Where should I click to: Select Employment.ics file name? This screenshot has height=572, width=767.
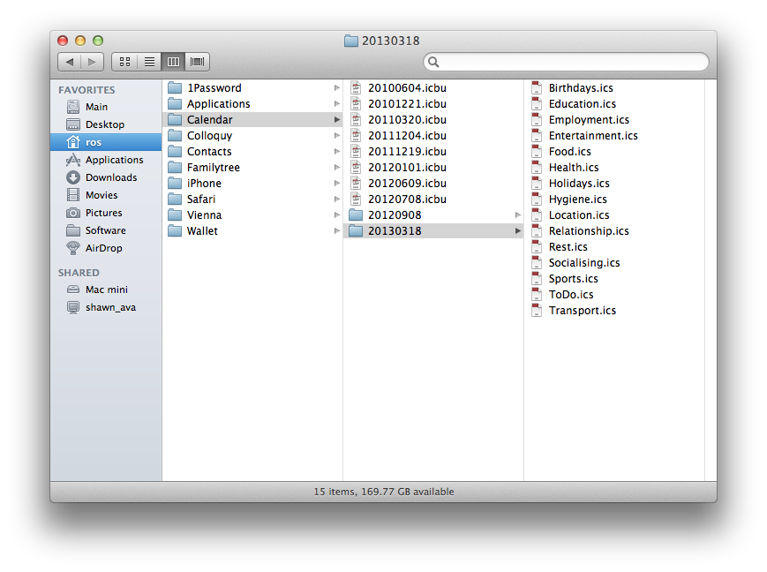pyautogui.click(x=589, y=120)
